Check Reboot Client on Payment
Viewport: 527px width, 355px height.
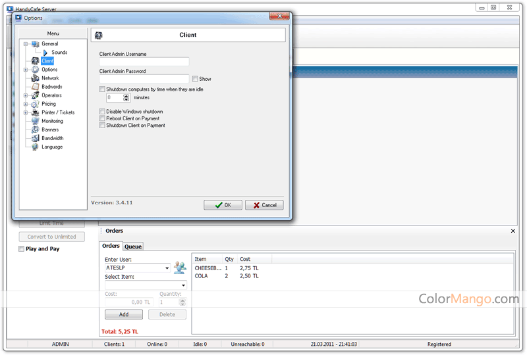(x=102, y=118)
